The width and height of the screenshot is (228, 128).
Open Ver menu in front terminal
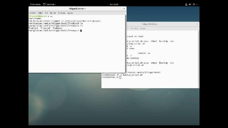coord(46,13)
